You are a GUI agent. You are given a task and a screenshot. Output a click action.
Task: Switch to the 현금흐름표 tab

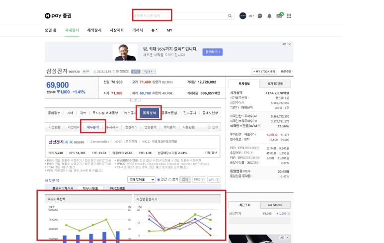pos(117,188)
